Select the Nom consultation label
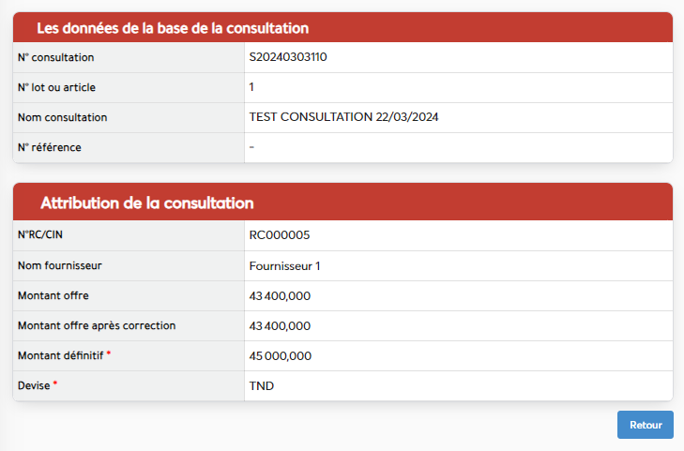The height and width of the screenshot is (451, 684). [63, 117]
